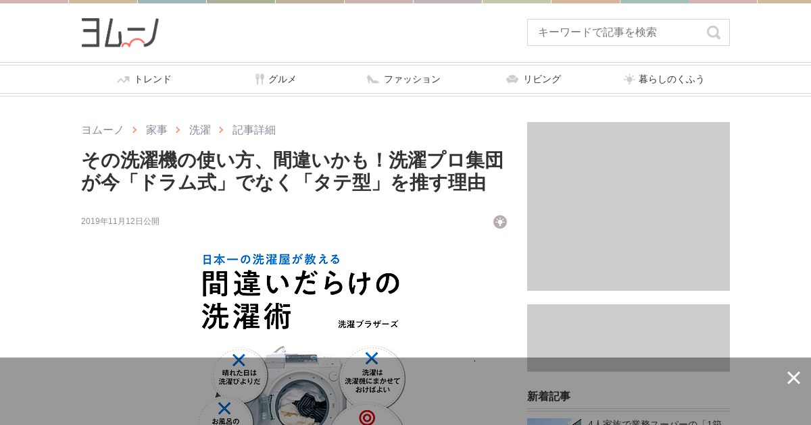Click the 新着記事 section heading
Viewport: 811px width, 425px height.
click(549, 396)
